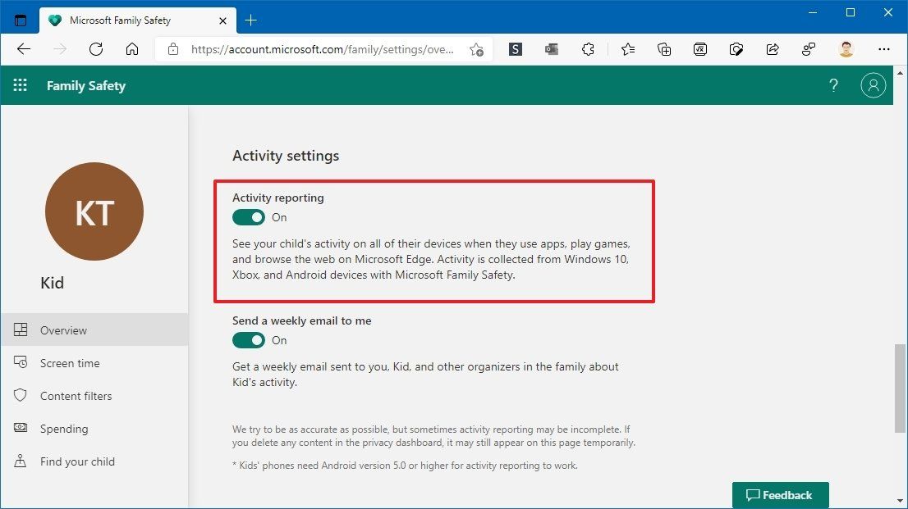The height and width of the screenshot is (509, 908).
Task: Open the Edge settings three-dot menu
Action: [x=883, y=49]
